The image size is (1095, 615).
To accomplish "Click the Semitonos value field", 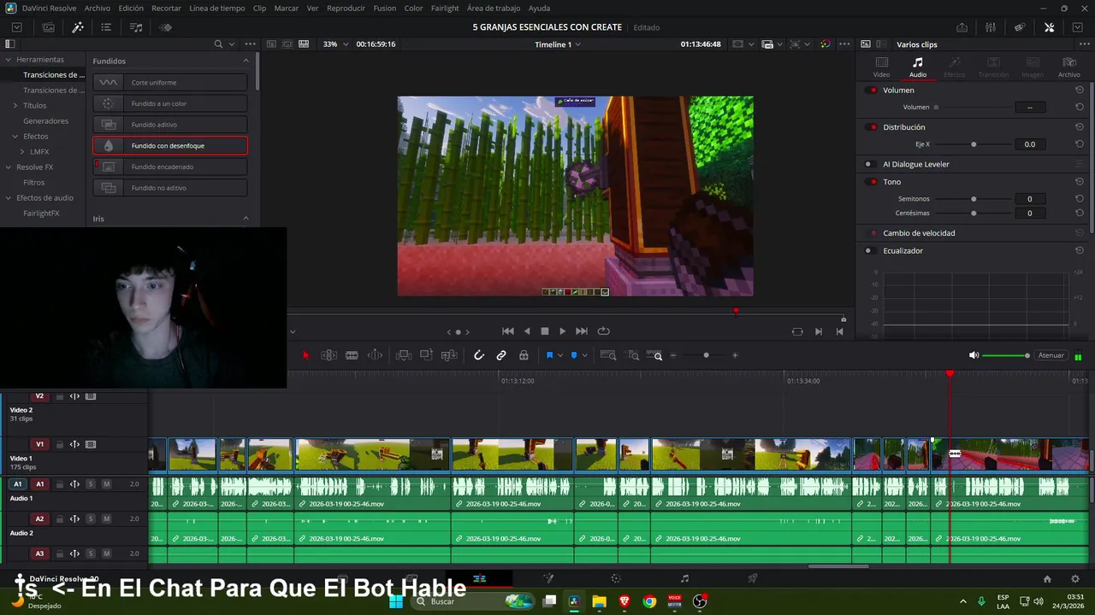I will tap(1029, 199).
